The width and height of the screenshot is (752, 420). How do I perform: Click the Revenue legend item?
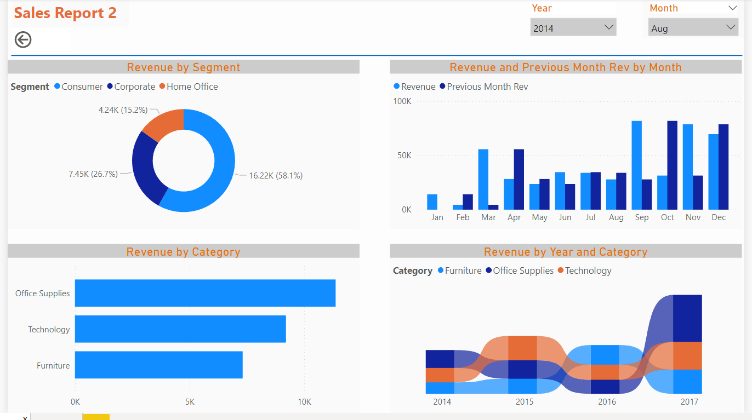tap(414, 87)
